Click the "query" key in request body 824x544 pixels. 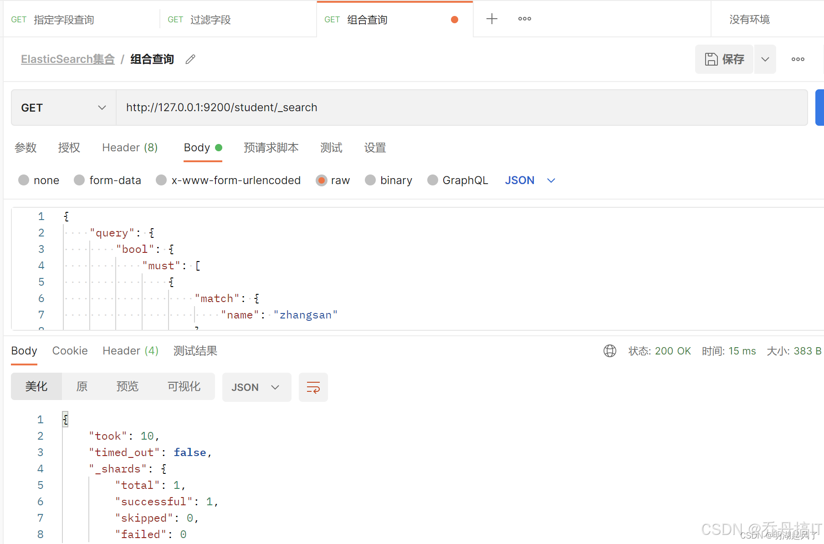pos(112,233)
